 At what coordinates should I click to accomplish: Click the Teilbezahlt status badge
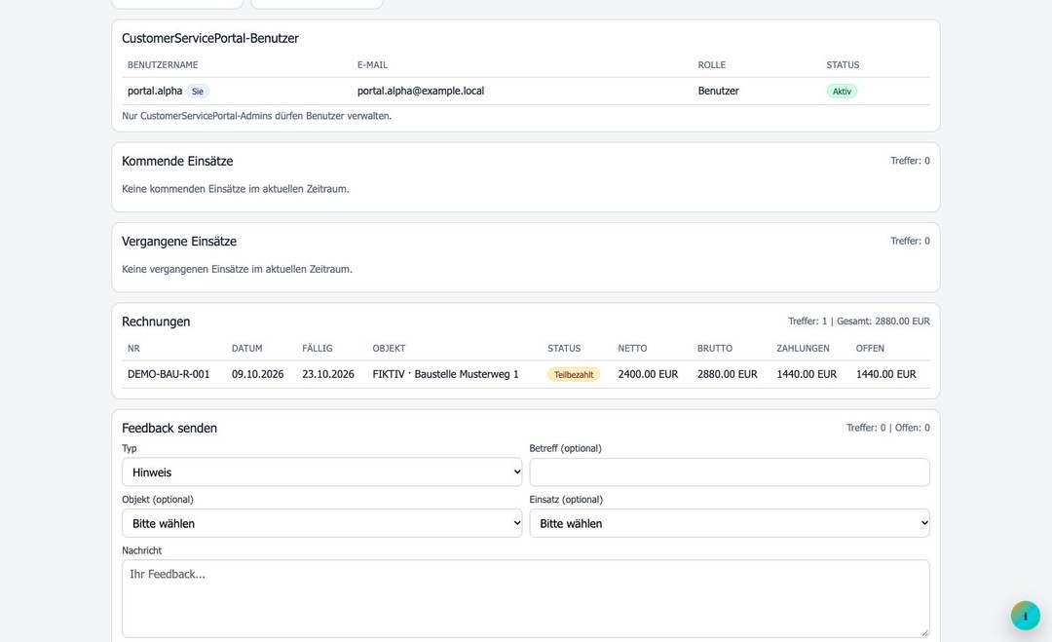pos(574,374)
